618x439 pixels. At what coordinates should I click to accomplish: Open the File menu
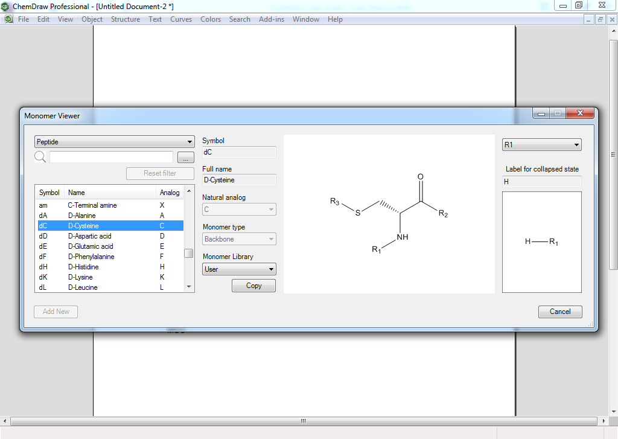[24, 19]
